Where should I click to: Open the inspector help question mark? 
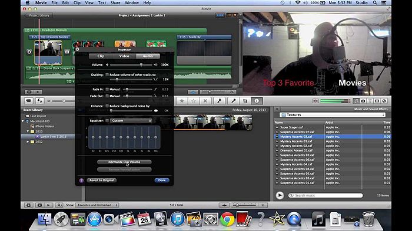[x=81, y=180]
